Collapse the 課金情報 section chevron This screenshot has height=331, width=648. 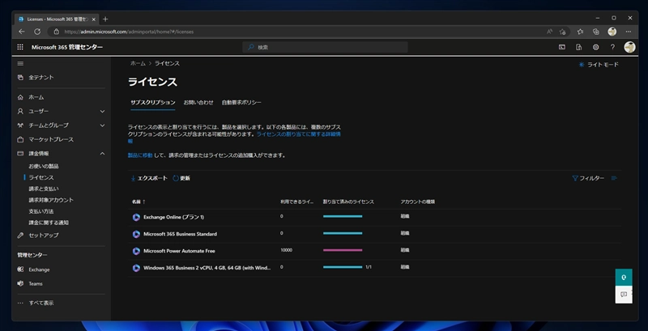coord(103,154)
